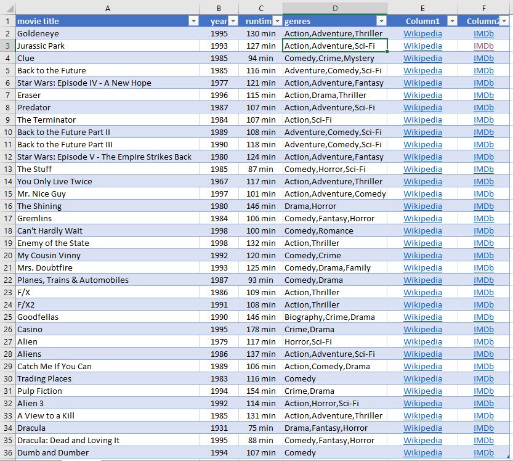Select the 'Trading Places' cell

[107, 379]
